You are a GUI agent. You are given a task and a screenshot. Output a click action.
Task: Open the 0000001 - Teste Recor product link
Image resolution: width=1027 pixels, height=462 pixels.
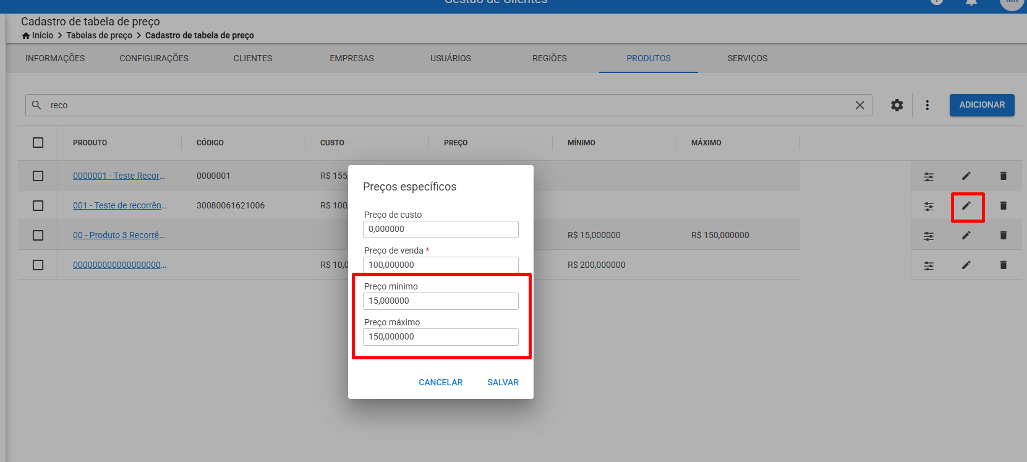(119, 176)
